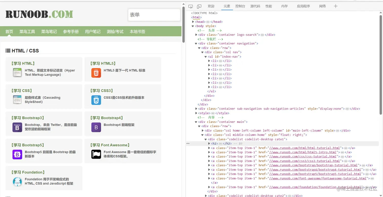Open 菜鸟笔记 in the site navigation

click(49, 32)
